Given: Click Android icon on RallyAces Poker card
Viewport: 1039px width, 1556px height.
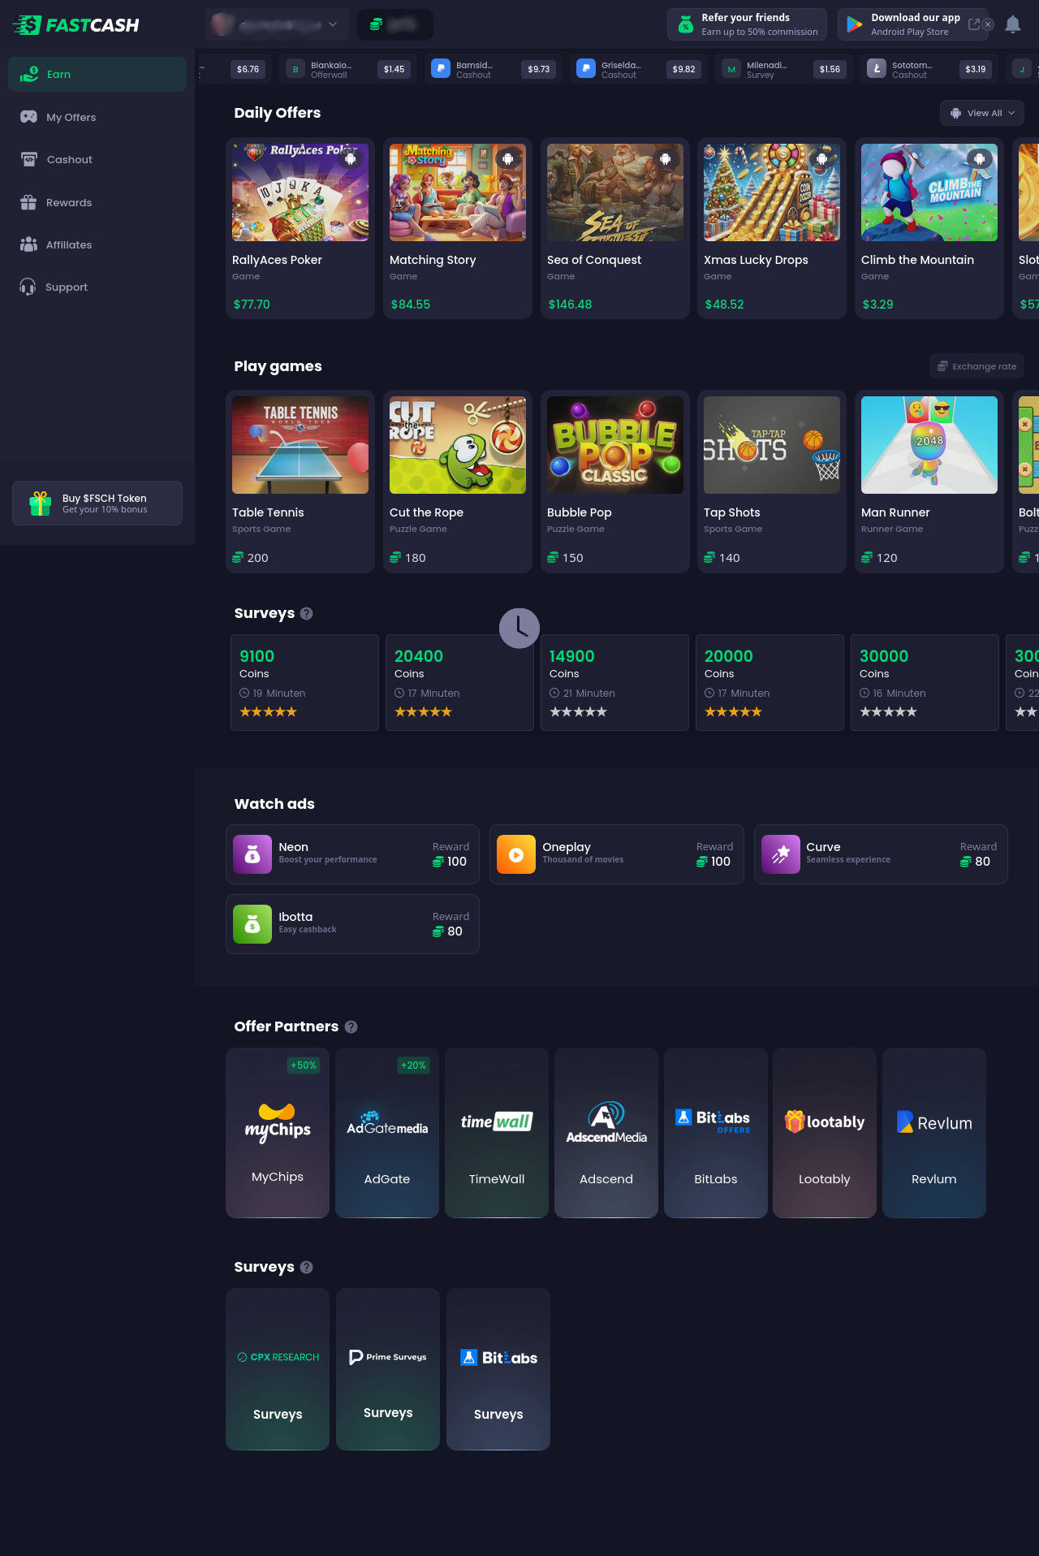Looking at the screenshot, I should (x=351, y=158).
